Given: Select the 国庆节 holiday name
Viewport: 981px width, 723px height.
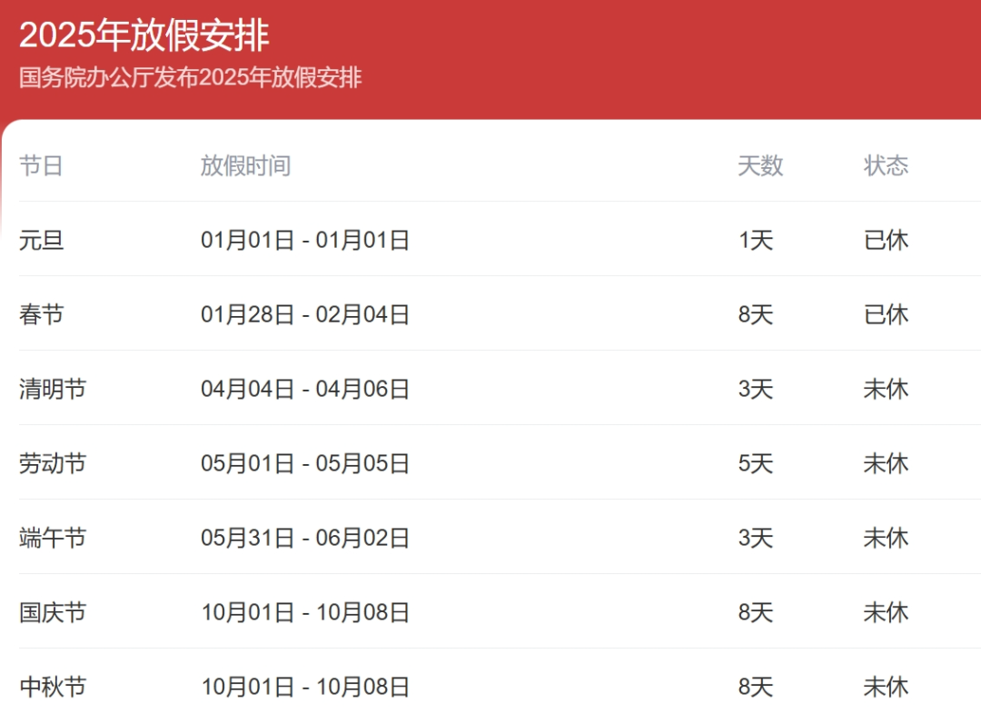Looking at the screenshot, I should (53, 612).
